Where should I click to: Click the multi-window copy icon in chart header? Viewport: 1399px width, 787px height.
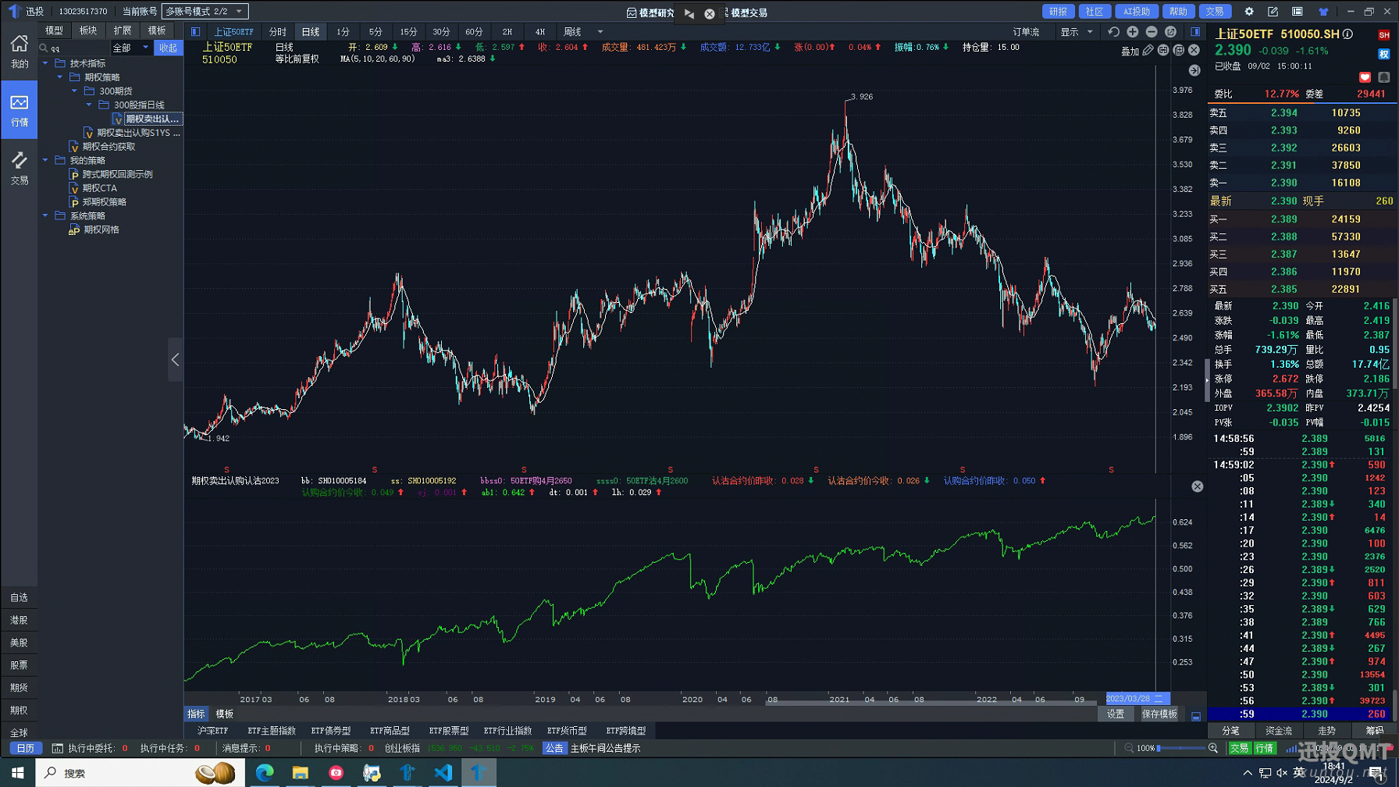point(1179,50)
